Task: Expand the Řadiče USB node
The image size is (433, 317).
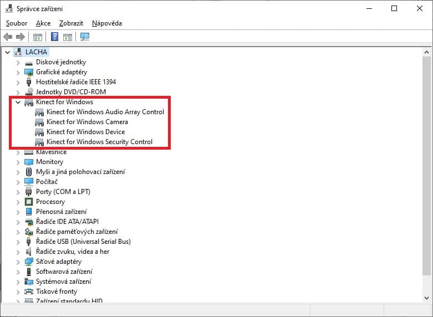Action: [x=18, y=242]
